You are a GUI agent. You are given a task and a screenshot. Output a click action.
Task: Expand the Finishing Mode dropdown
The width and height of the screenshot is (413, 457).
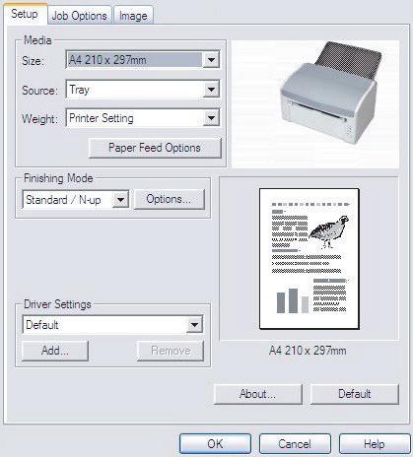120,200
